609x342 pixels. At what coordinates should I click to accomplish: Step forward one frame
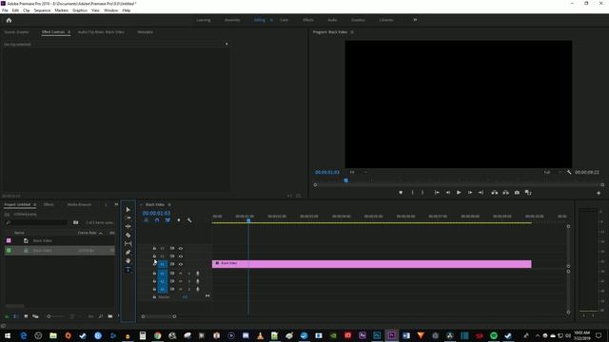coord(470,192)
